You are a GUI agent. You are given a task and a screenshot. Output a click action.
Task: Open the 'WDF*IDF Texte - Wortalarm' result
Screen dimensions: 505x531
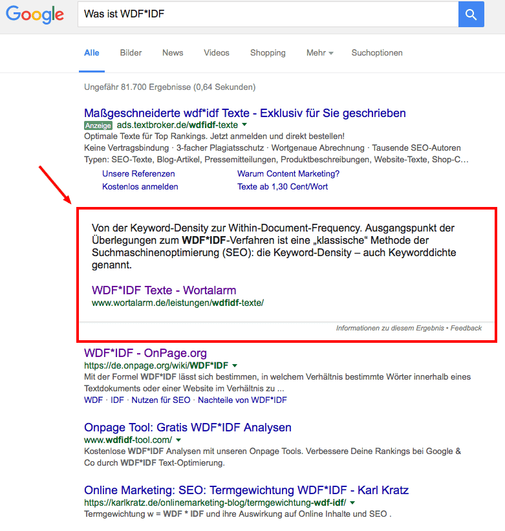point(164,290)
